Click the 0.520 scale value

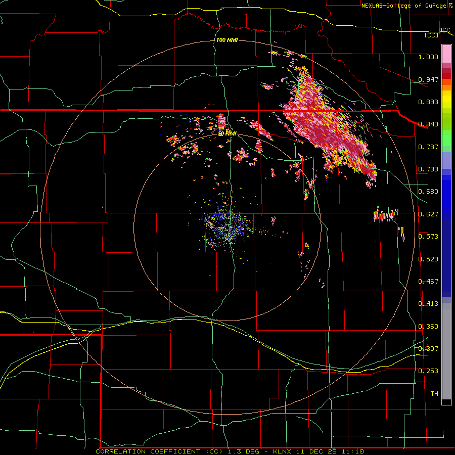coord(428,259)
